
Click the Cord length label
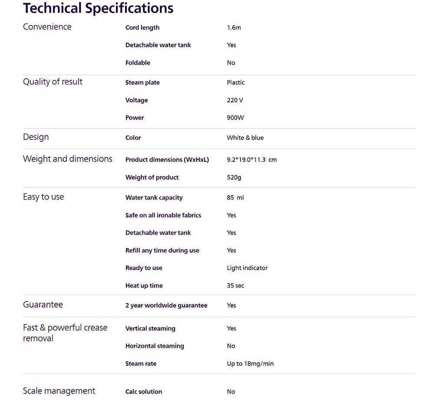(142, 28)
